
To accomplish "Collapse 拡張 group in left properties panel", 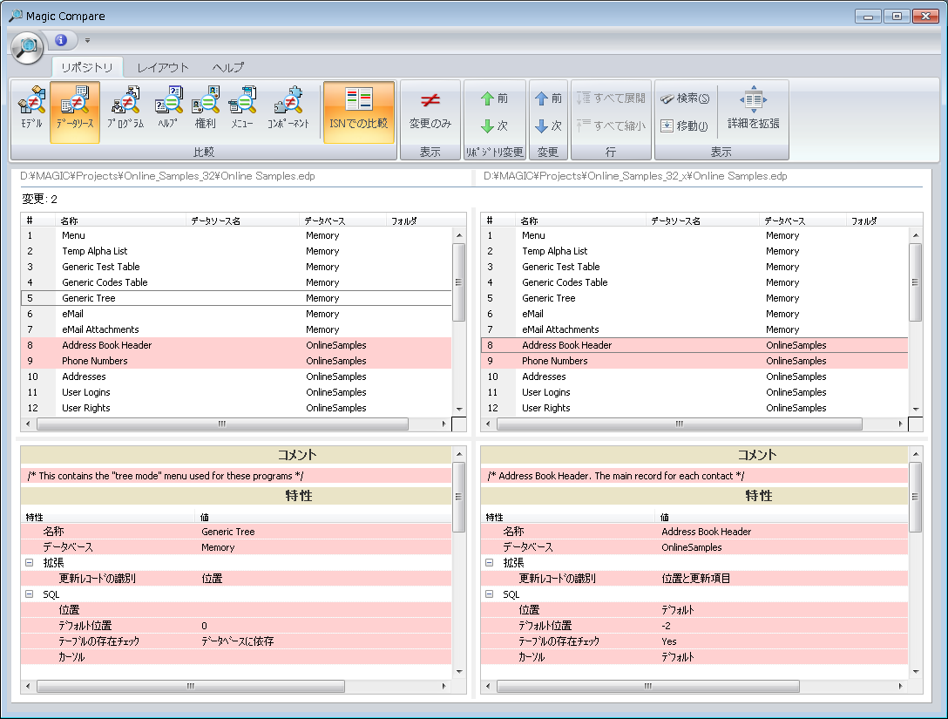I will 29,562.
